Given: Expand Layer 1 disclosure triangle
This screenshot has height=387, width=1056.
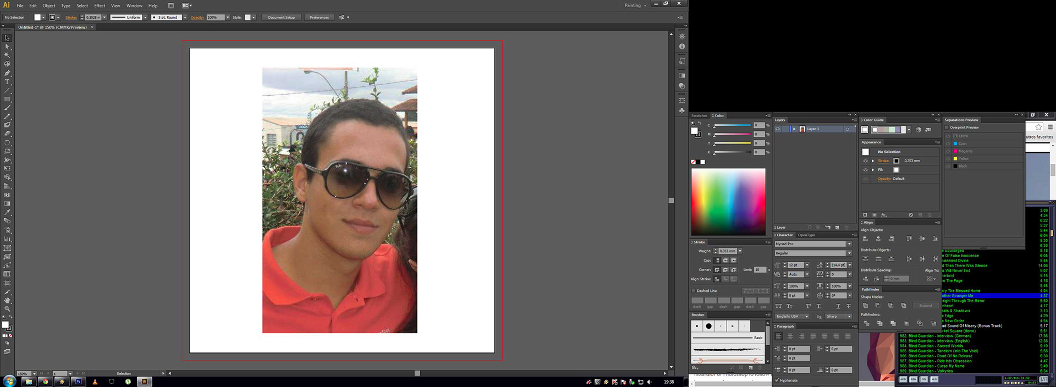Looking at the screenshot, I should pos(794,129).
